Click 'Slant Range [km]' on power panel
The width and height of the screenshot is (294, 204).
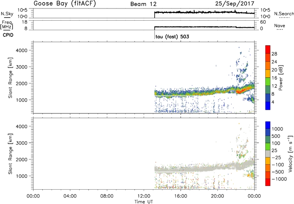pyautogui.click(x=10, y=78)
